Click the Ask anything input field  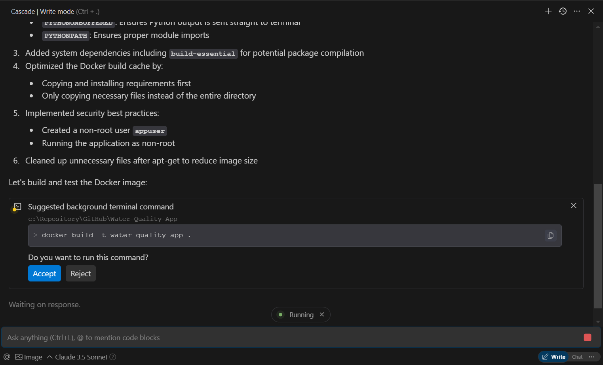click(x=291, y=337)
